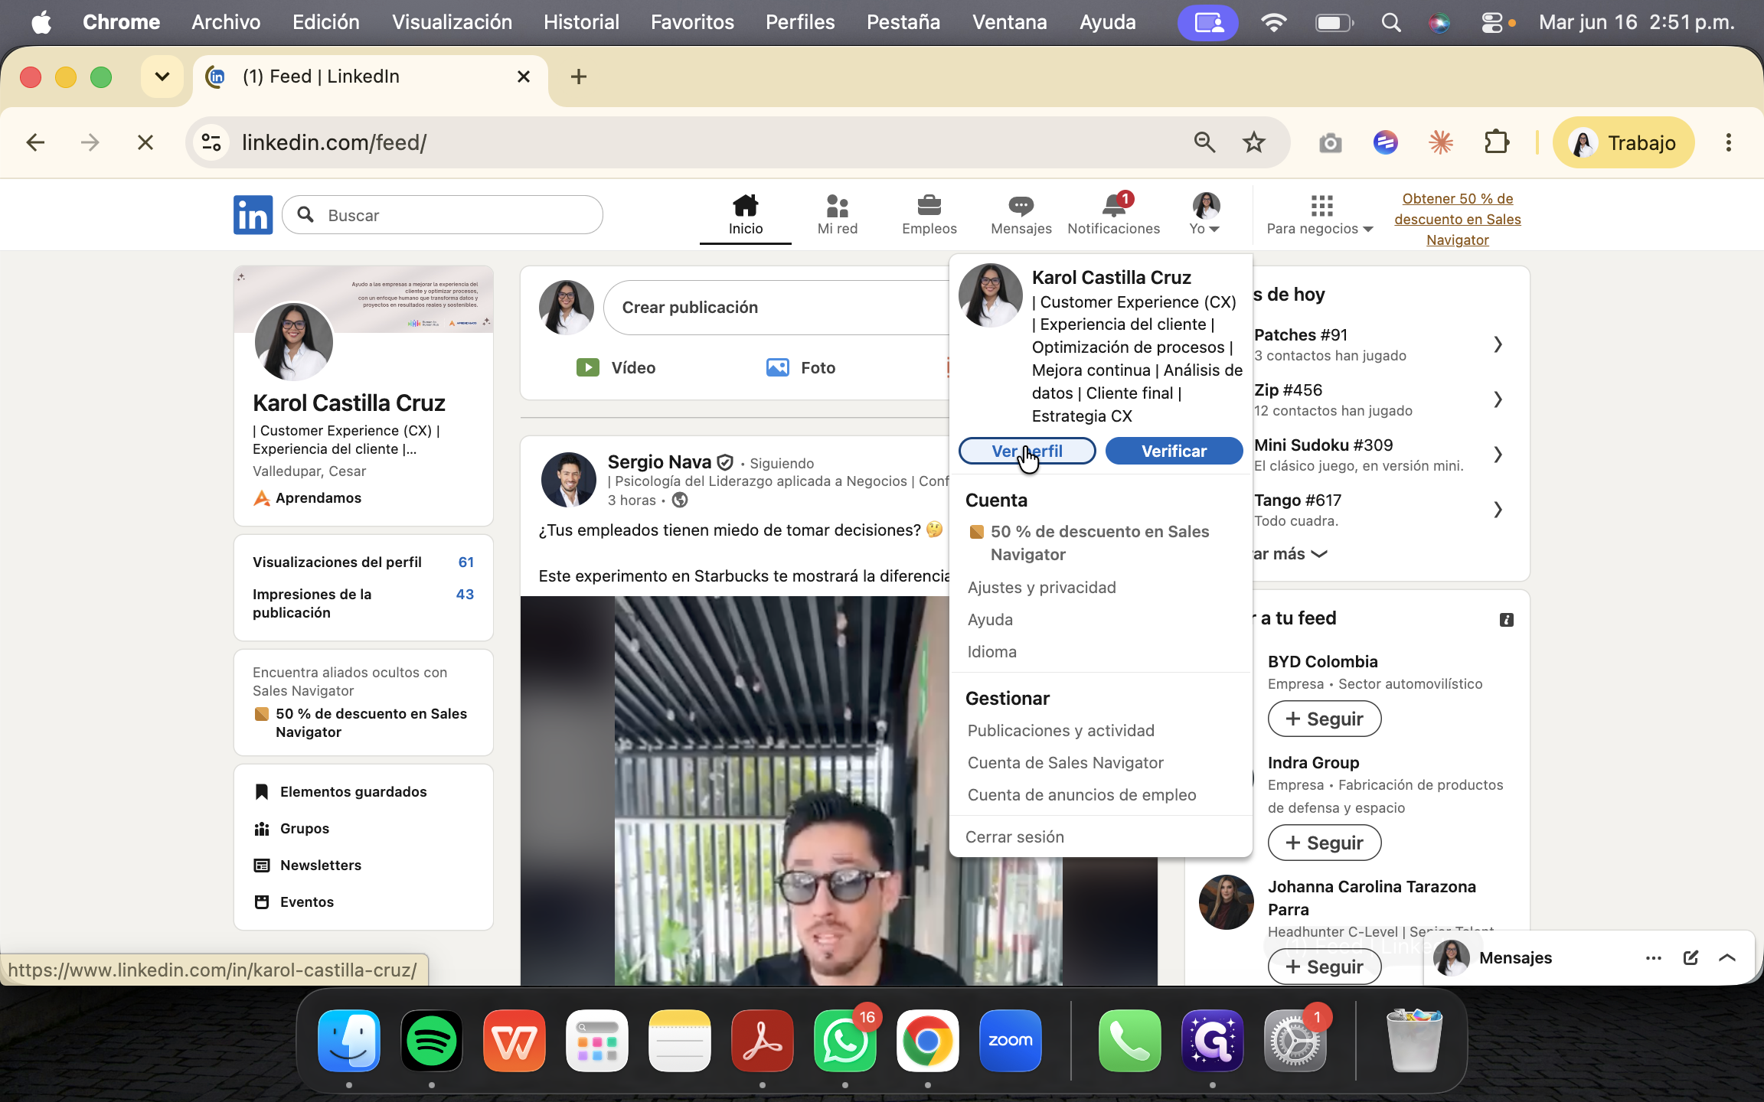Open Visualizaciones del perfil stats

coord(363,562)
